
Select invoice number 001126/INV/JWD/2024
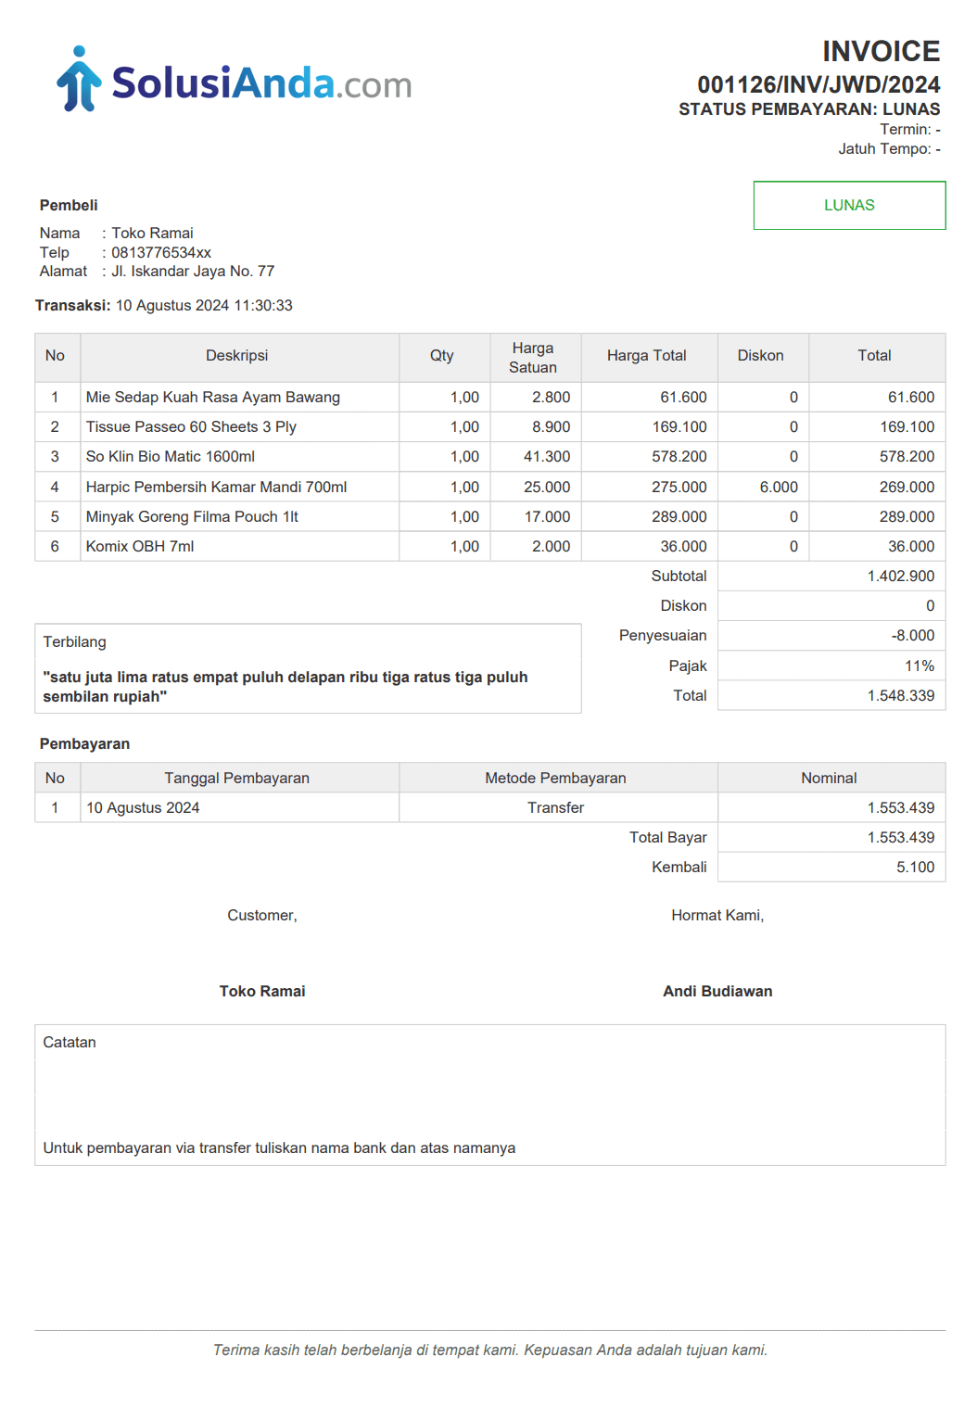click(x=818, y=85)
